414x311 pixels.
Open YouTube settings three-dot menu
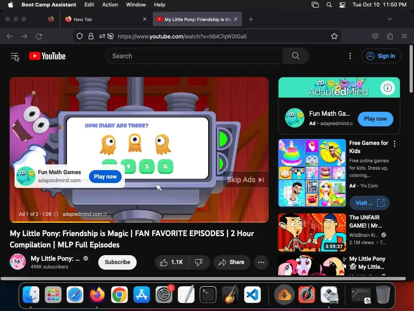350,56
